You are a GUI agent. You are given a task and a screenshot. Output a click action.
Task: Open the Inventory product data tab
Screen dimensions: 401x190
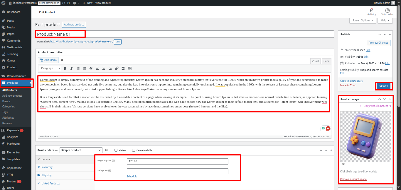coord(47,167)
